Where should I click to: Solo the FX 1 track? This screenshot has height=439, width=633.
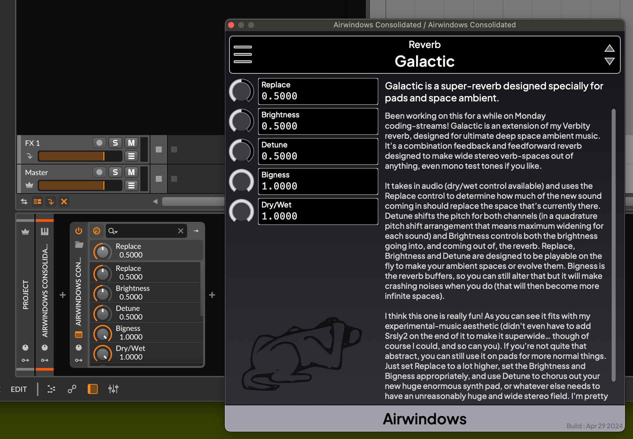[115, 143]
